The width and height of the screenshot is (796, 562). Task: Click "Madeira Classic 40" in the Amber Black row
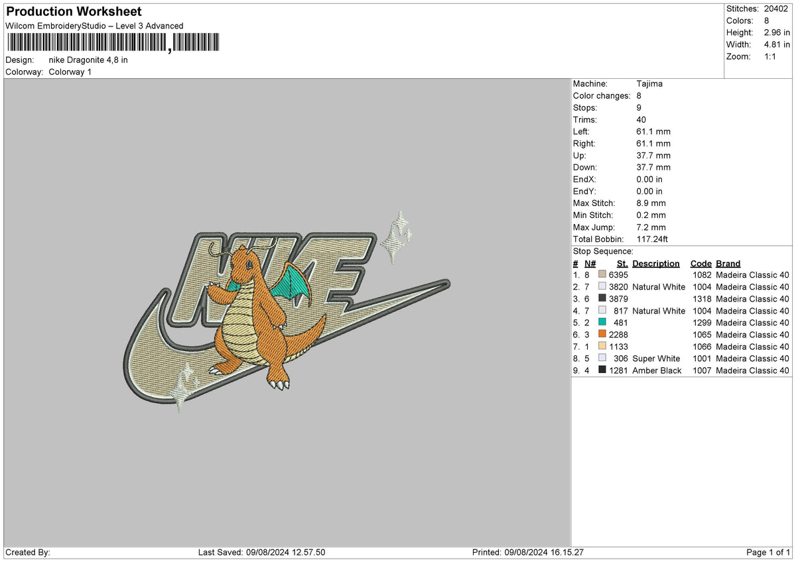click(753, 370)
